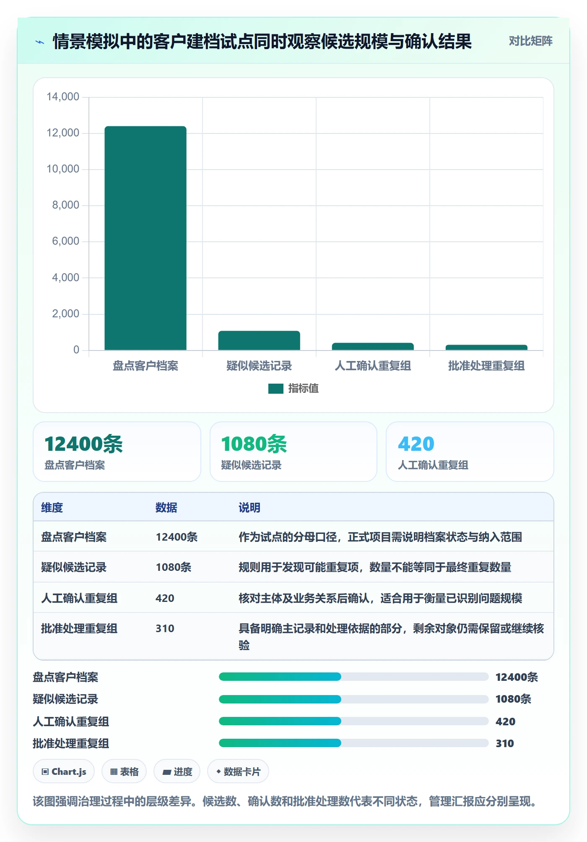587x842 pixels.
Task: Click the 数据 table column header
Action: click(x=166, y=508)
